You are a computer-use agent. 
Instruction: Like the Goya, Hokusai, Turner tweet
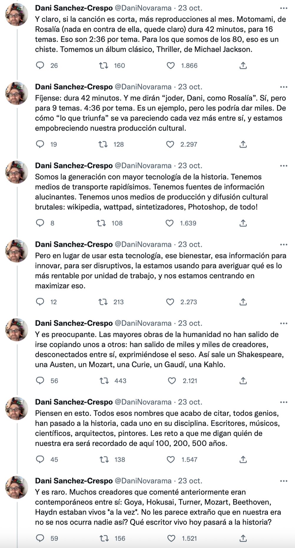[171, 538]
